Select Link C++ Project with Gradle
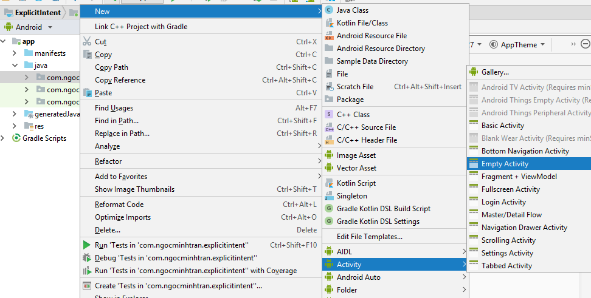Image resolution: width=591 pixels, height=298 pixels. 201,26
